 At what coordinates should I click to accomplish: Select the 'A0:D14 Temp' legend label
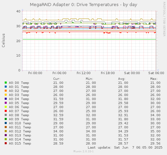(20, 139)
